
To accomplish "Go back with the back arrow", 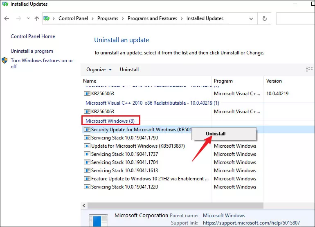I will coord(7,18).
